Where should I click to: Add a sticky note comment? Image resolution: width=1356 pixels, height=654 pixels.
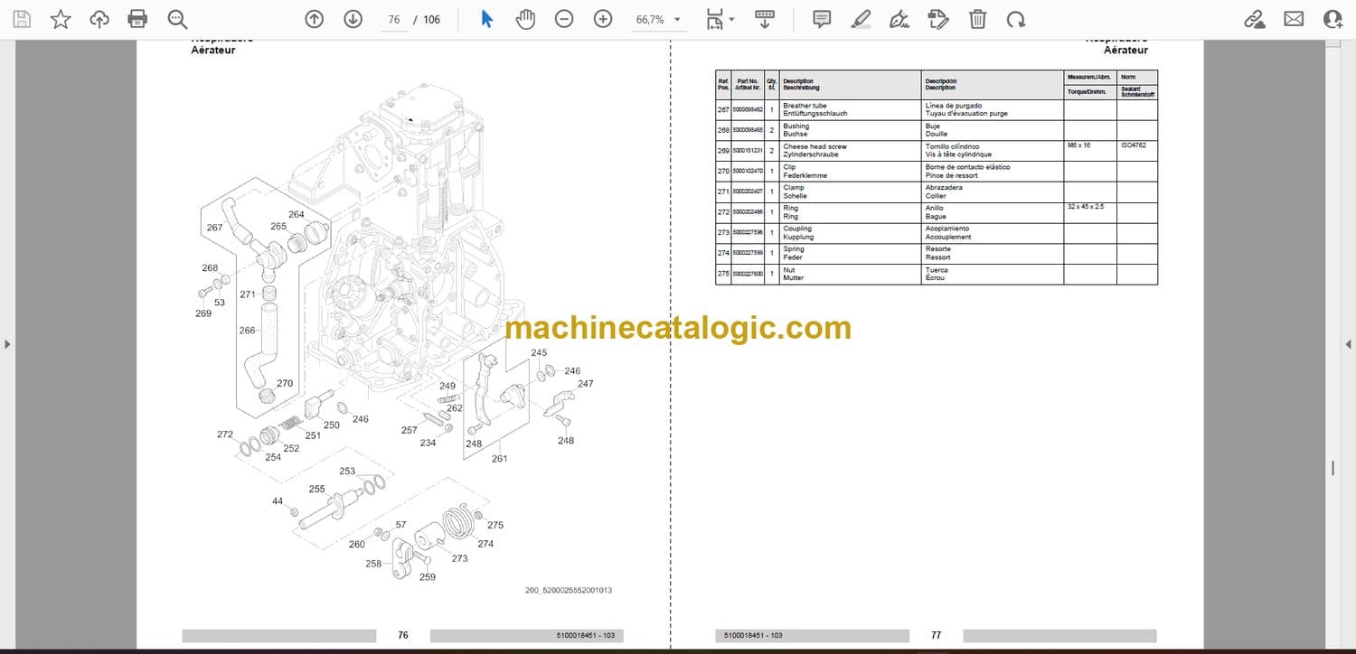coord(821,19)
